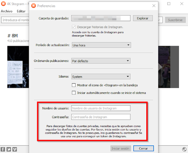Screen dimensions: 188x153
Task: Click the Nombre de usuario input field
Action: click(101, 108)
